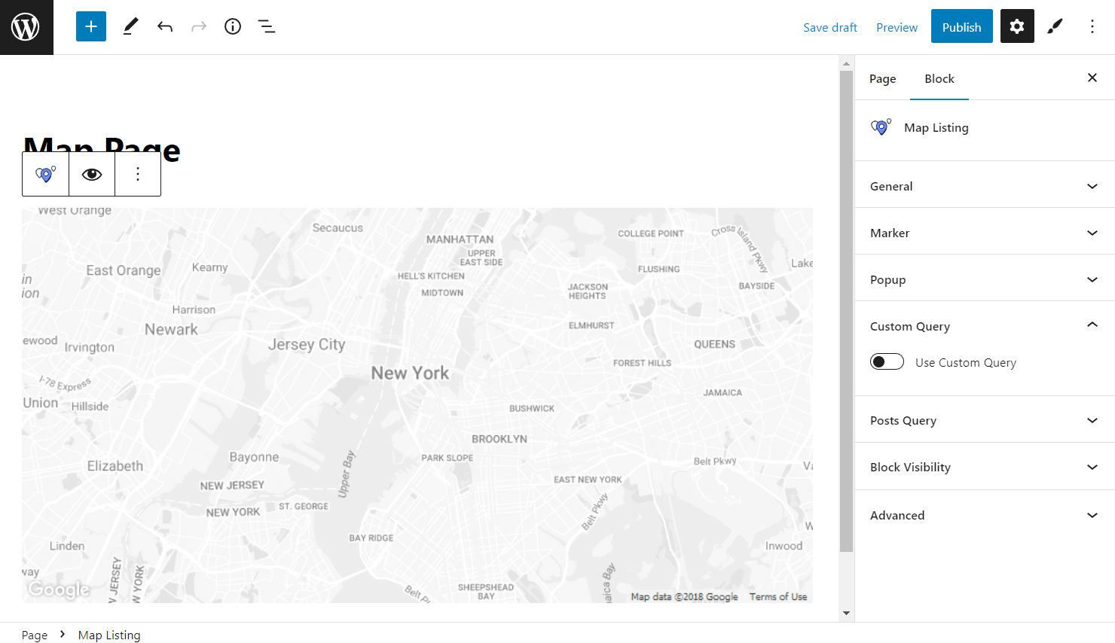Click the redo arrow icon

tap(199, 26)
